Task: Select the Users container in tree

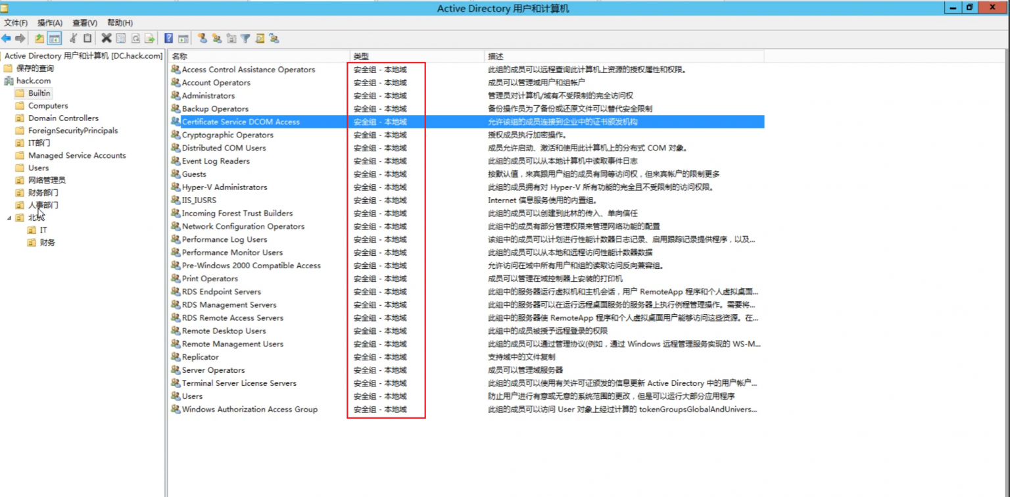Action: click(x=38, y=168)
